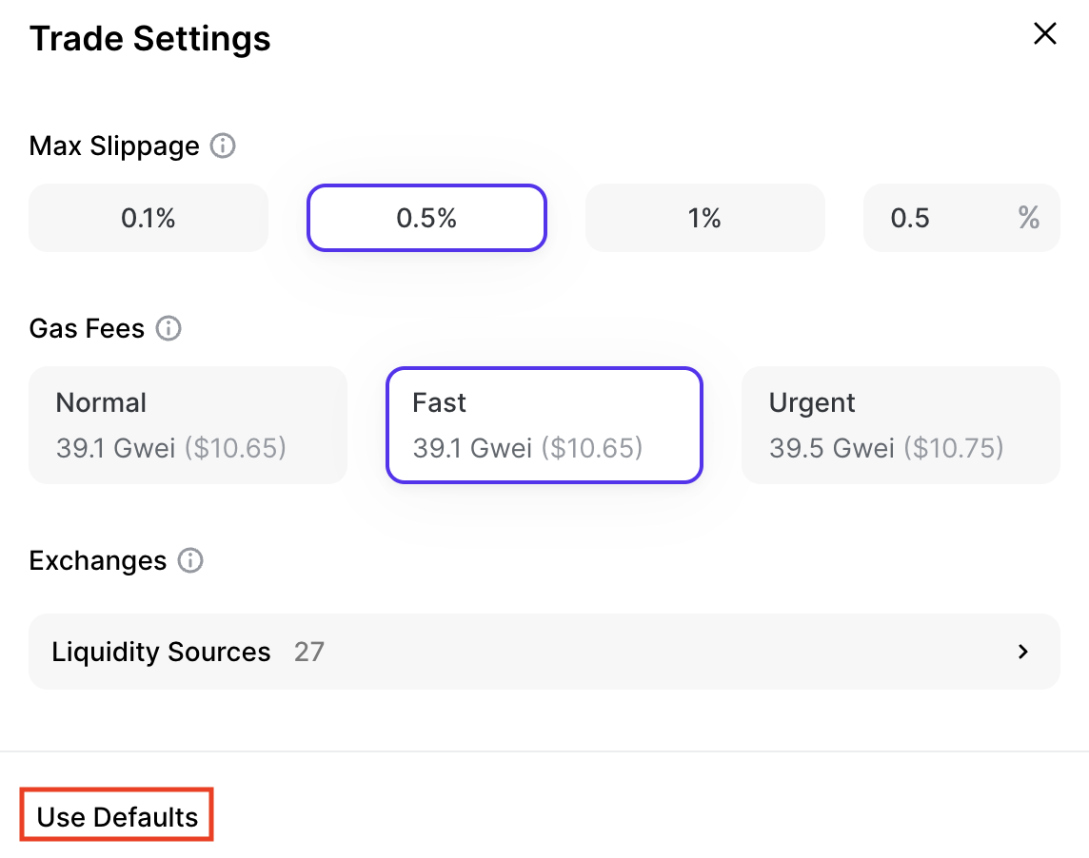This screenshot has width=1089, height=858.
Task: Choose the 1% max slippage option
Action: [704, 218]
